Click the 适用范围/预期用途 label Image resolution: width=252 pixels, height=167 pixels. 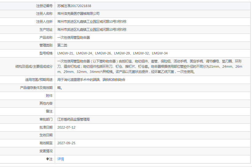point(39,80)
